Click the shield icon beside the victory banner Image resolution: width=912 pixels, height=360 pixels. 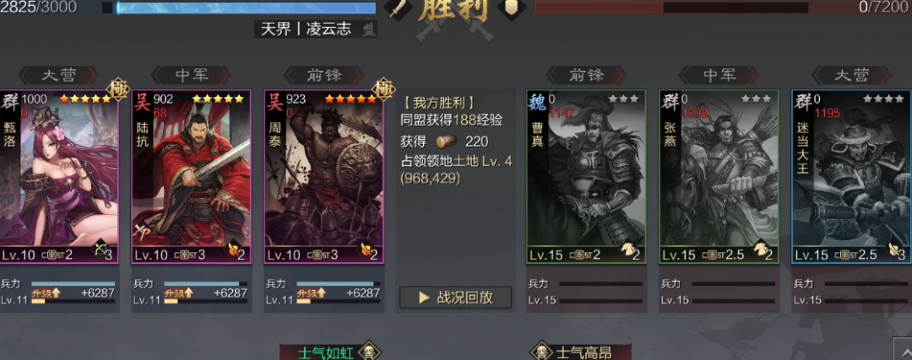[x=512, y=8]
